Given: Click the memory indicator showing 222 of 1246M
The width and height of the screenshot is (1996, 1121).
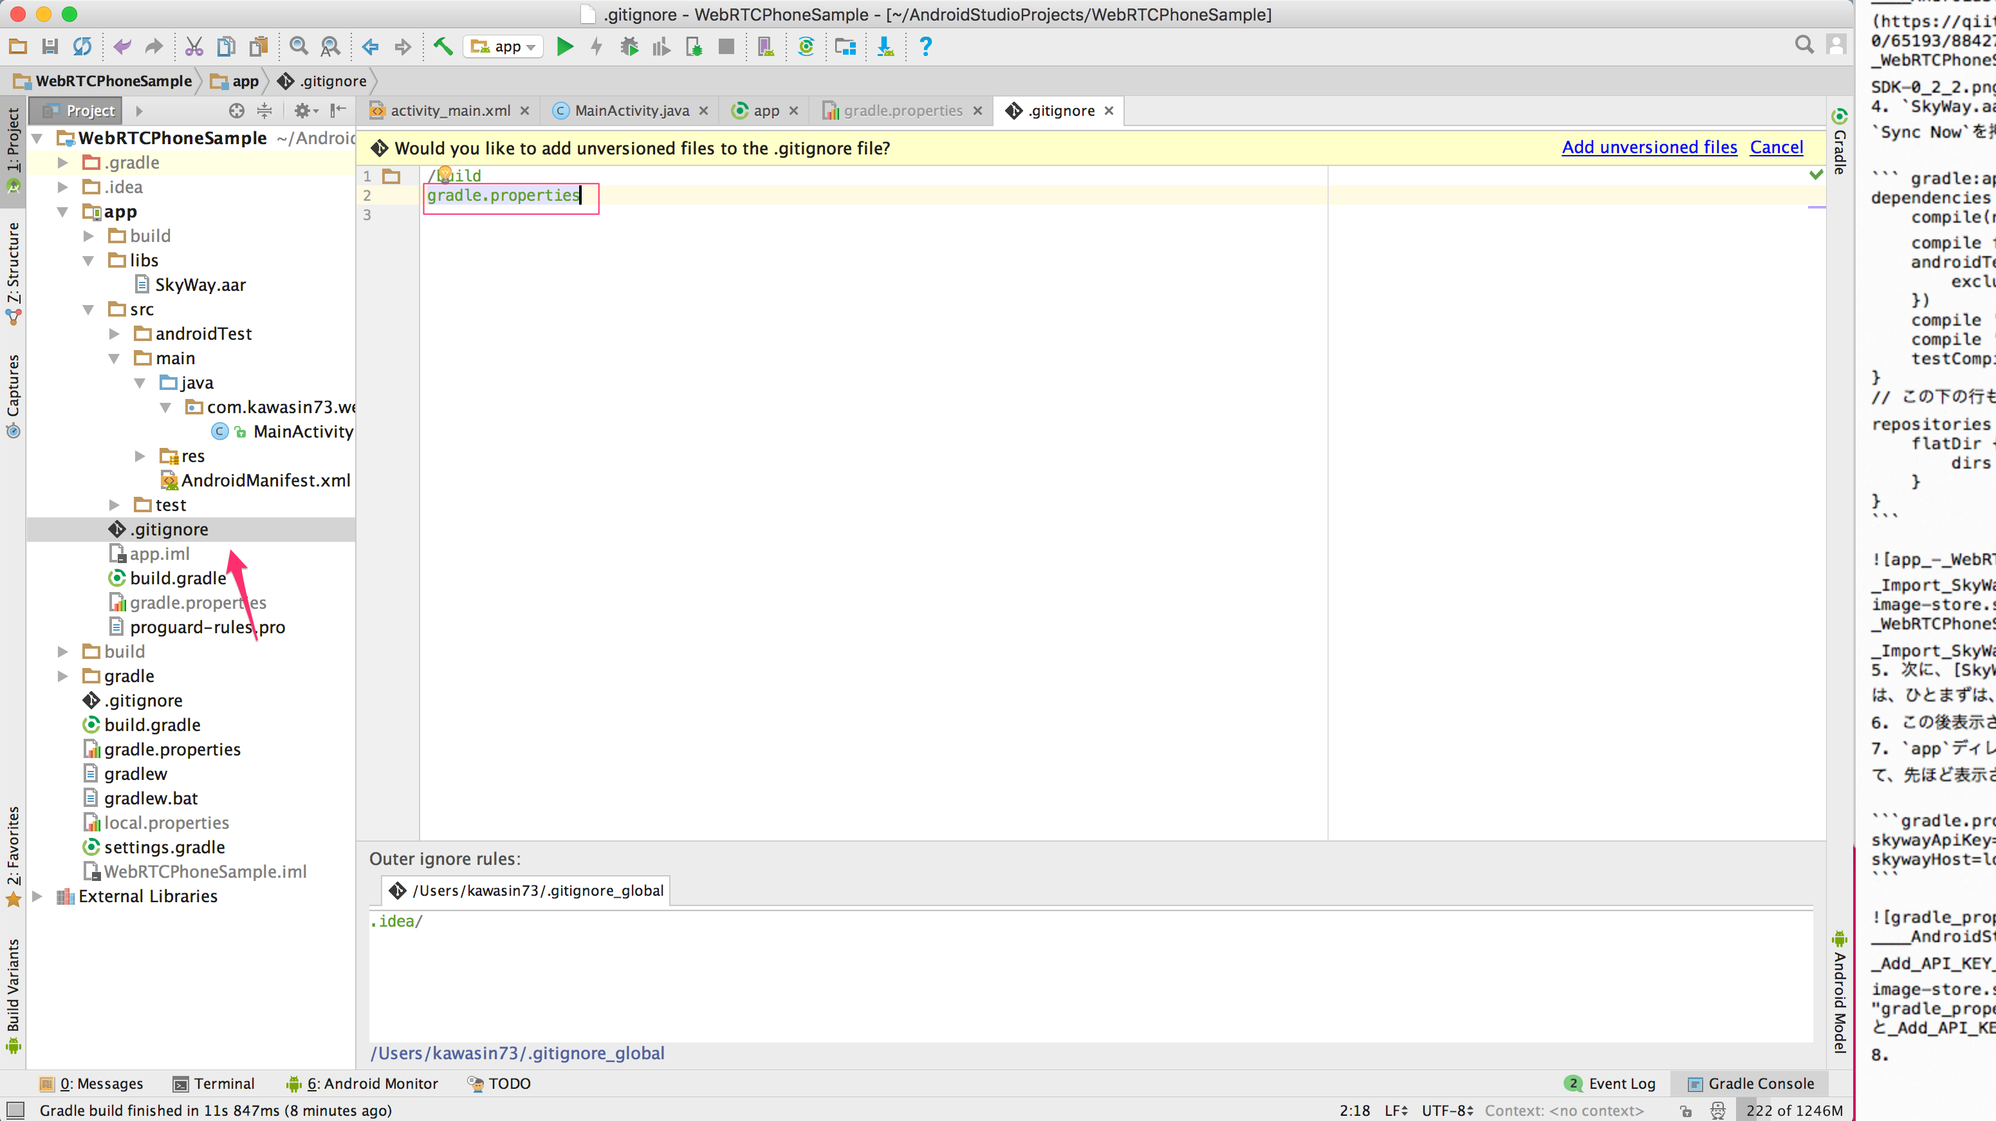Looking at the screenshot, I should (x=1794, y=1110).
